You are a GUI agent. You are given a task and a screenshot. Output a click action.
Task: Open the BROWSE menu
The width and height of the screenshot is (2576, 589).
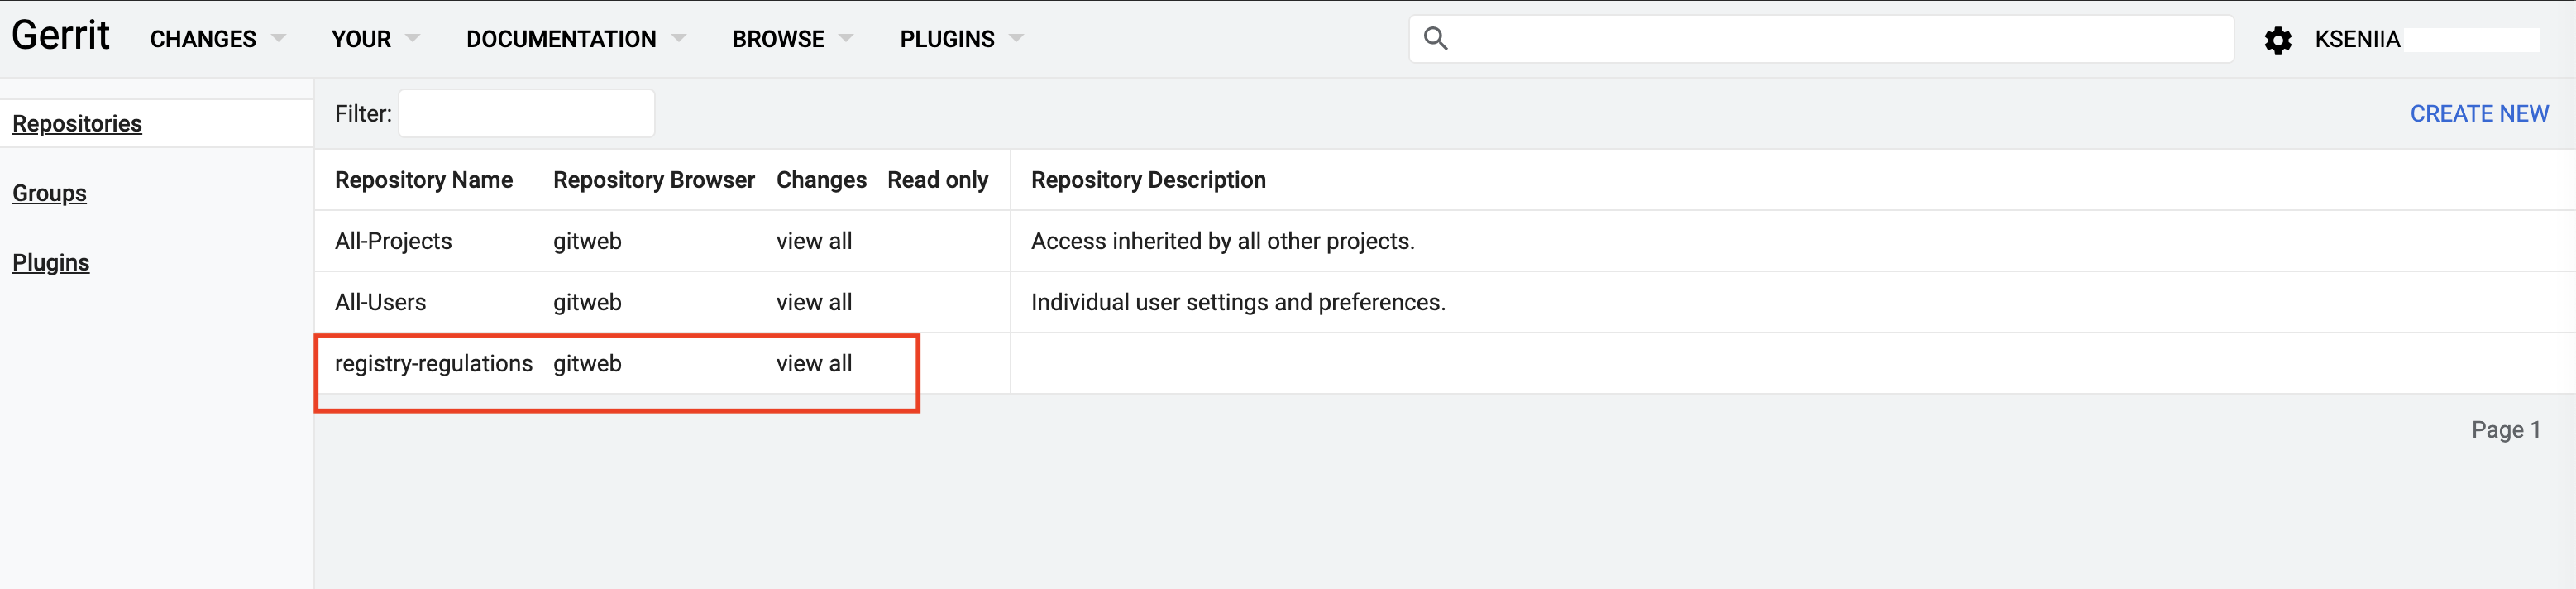tap(778, 39)
